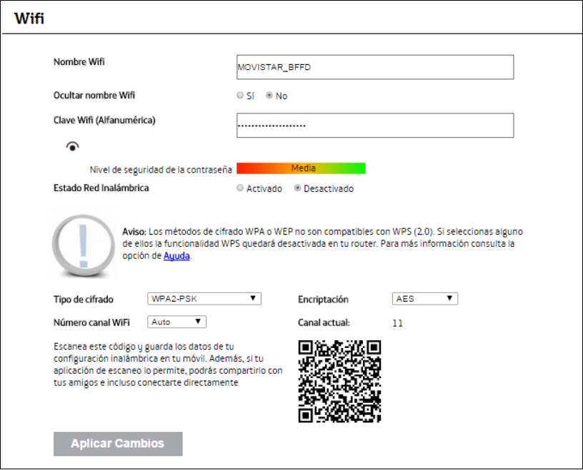Click the Encriptación label

(x=323, y=300)
